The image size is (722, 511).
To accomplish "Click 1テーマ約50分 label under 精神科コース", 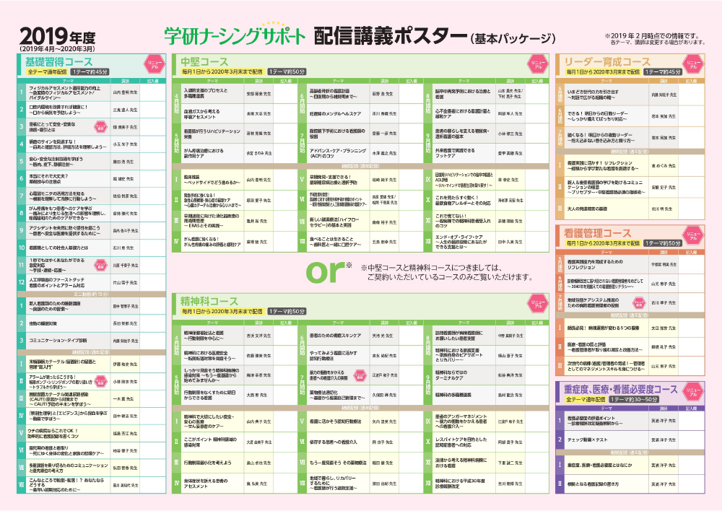I will [287, 311].
